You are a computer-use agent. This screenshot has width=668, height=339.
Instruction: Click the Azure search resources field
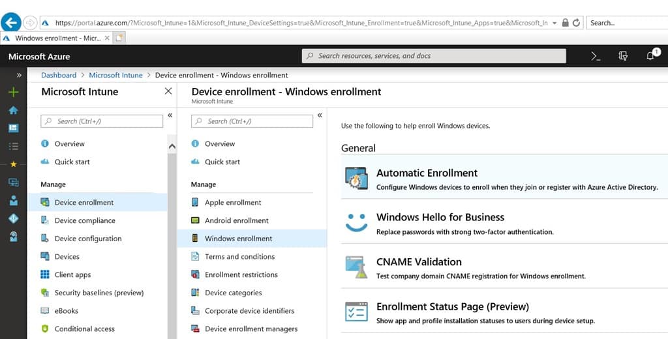(x=434, y=56)
